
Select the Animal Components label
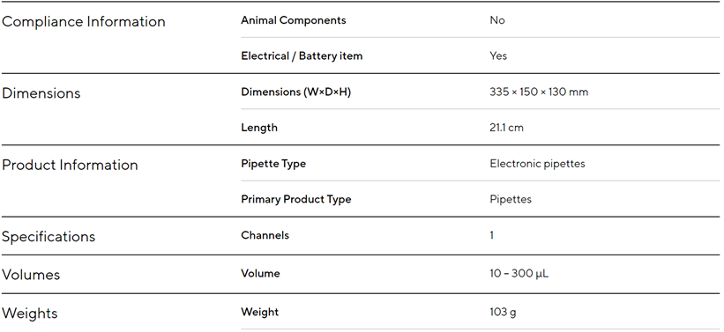click(293, 20)
